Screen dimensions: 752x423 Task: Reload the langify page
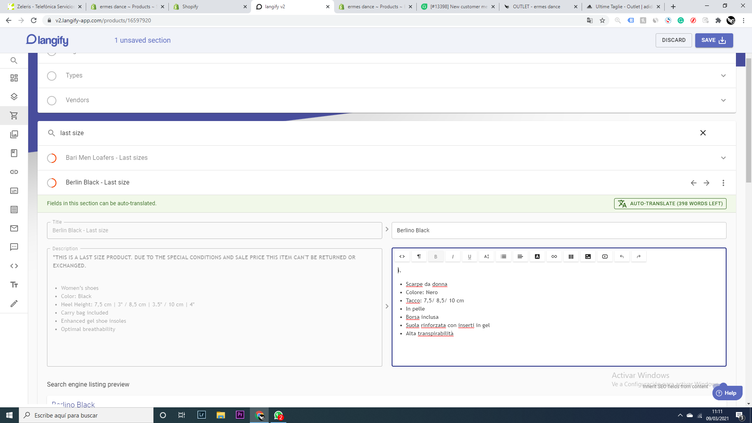(34, 20)
